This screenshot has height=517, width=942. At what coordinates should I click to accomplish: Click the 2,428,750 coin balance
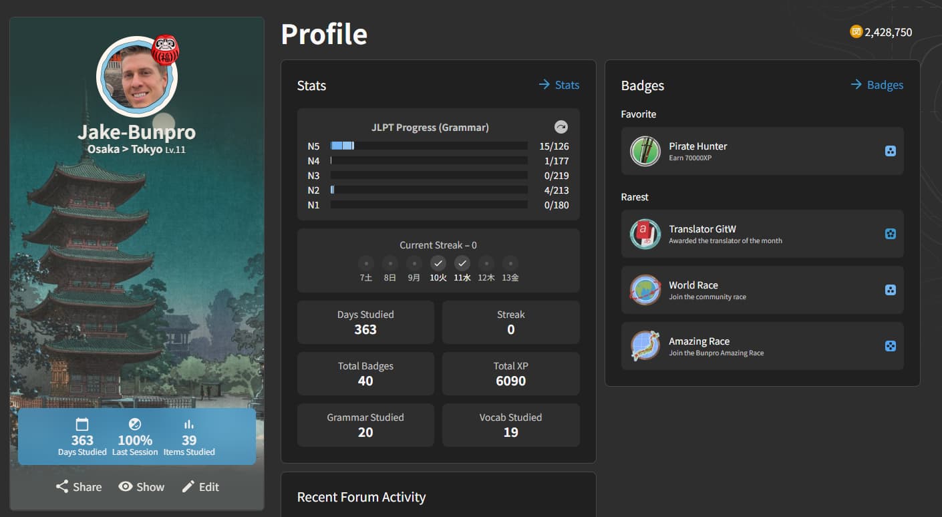[x=889, y=32]
